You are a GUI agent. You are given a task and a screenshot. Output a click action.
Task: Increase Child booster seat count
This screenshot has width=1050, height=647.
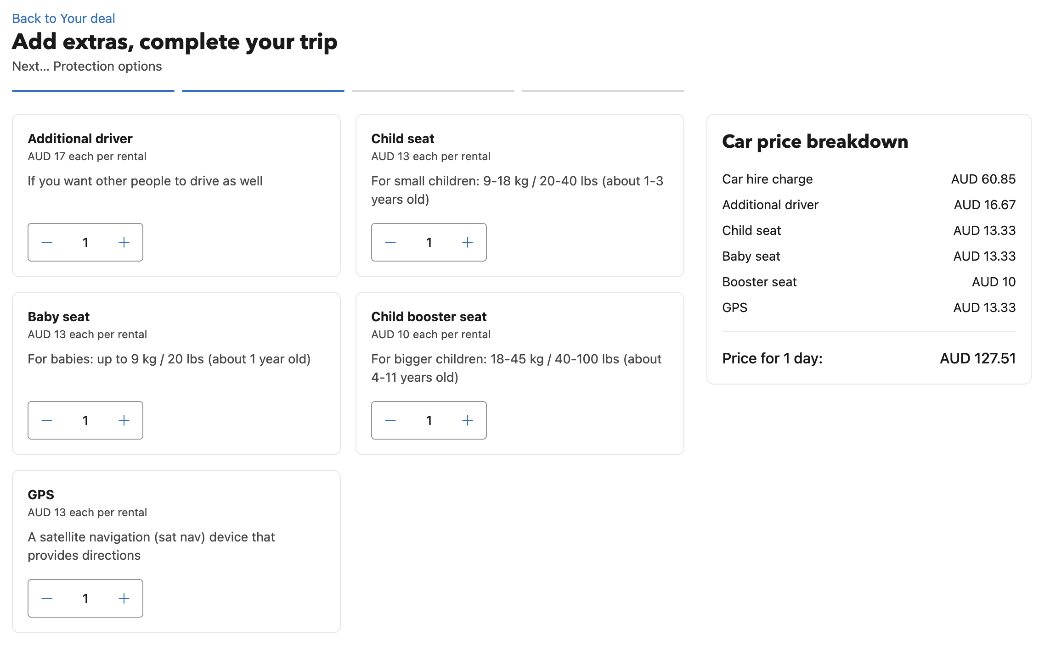(468, 420)
